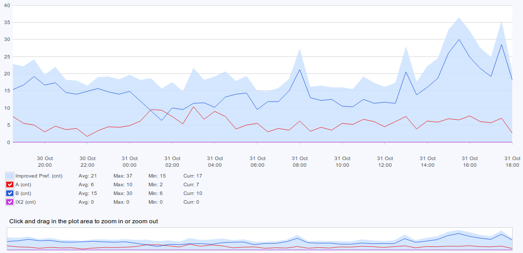Click the '31 Oct 18:00' axis label
Image resolution: width=523 pixels, height=253 pixels.
[512, 162]
